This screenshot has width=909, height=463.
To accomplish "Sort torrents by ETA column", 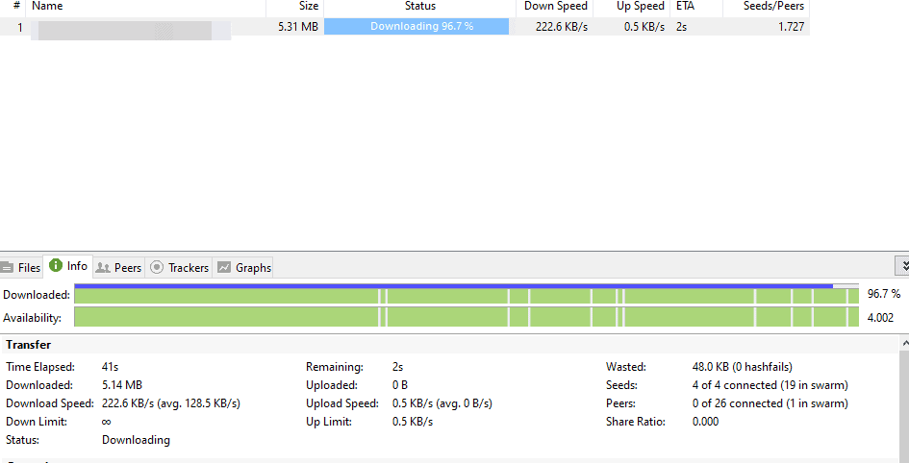I will pyautogui.click(x=696, y=7).
